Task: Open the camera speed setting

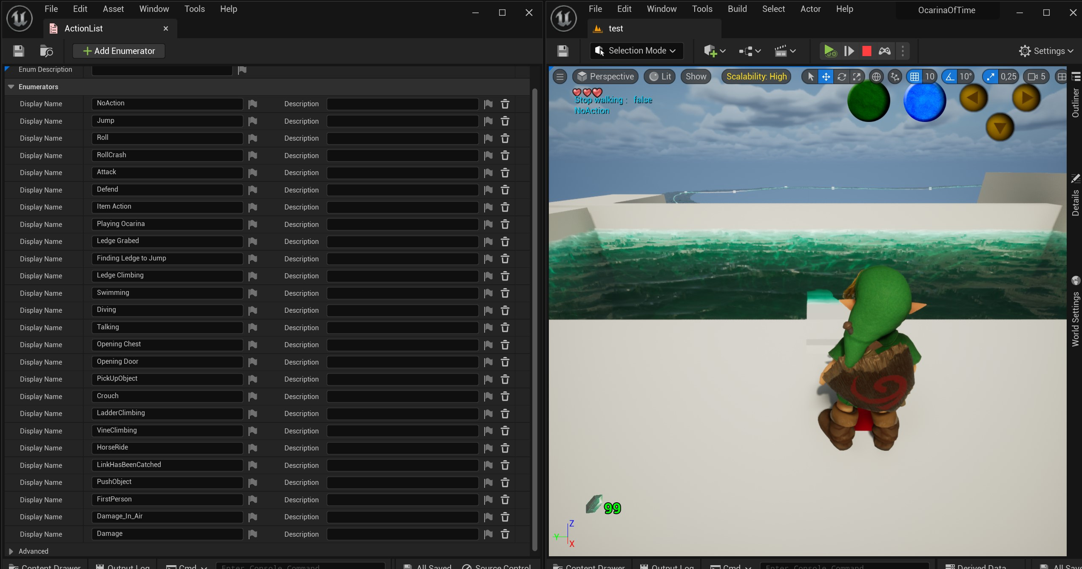Action: (1037, 77)
